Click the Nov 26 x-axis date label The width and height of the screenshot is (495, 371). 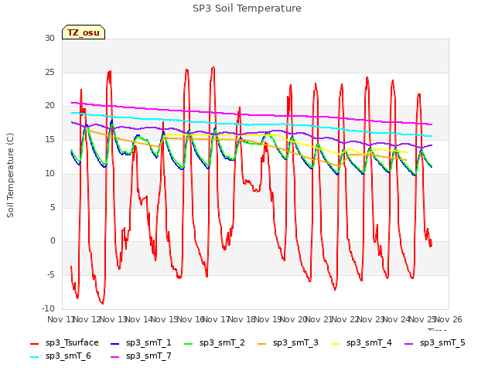pos(449,319)
